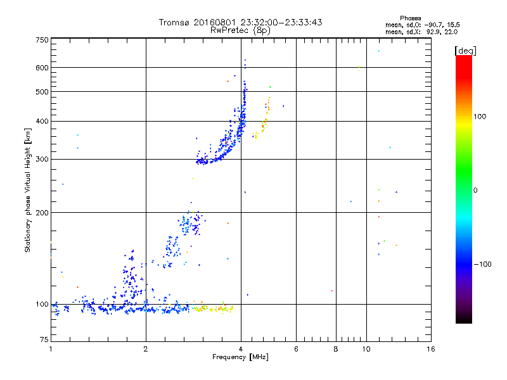
Task: Click the subtitle "RwPretec (8p)"
Action: [240, 30]
